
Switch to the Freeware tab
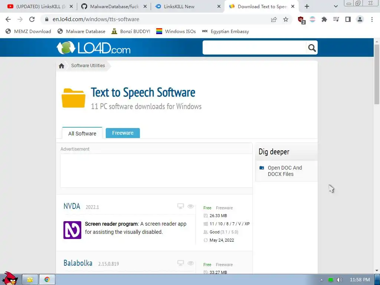coord(122,133)
